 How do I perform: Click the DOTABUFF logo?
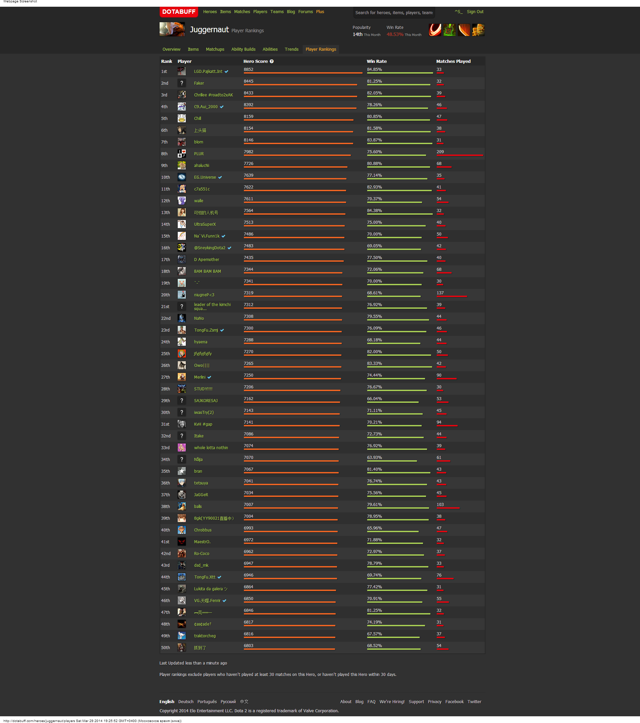click(178, 12)
